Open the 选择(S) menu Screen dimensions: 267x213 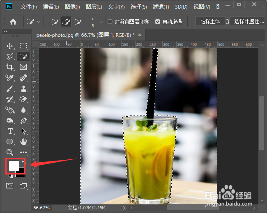coord(138,7)
